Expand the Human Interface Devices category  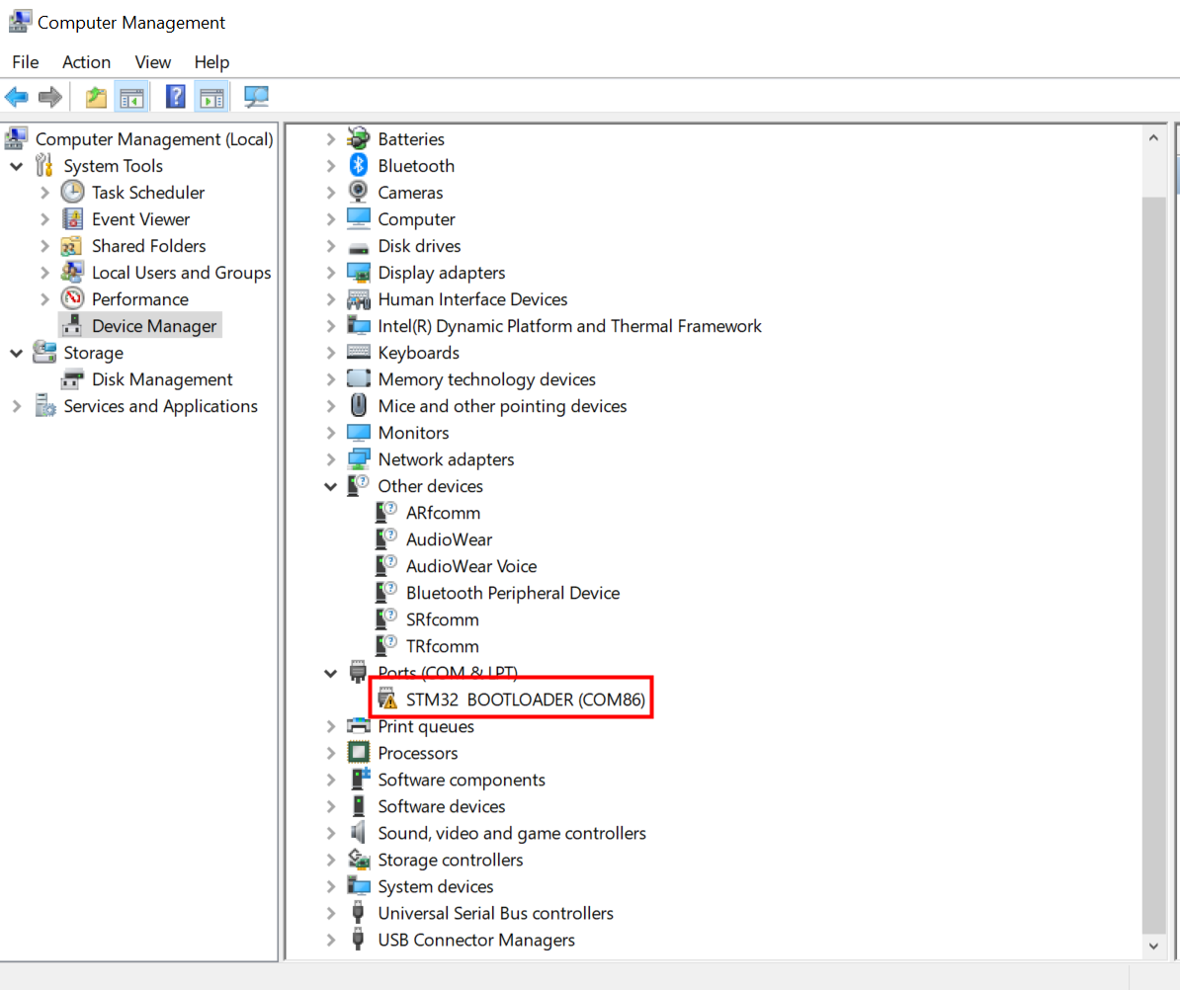pyautogui.click(x=330, y=299)
